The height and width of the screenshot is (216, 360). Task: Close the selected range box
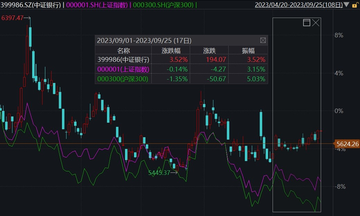point(316,23)
